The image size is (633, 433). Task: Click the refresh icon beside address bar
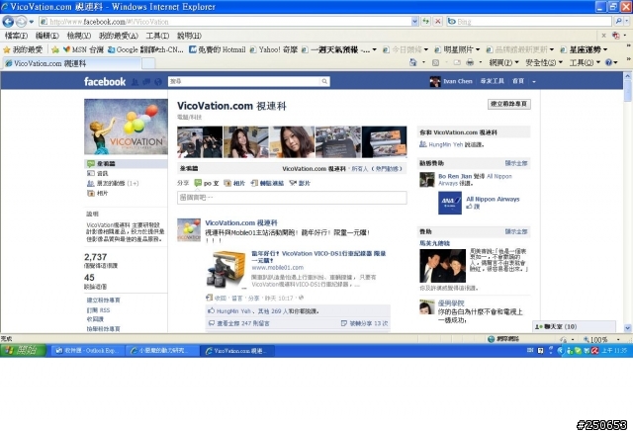(426, 22)
